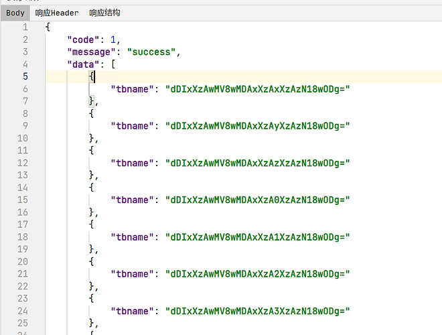The height and width of the screenshot is (335, 442).
Task: Select the 响应结构 tab
Action: click(x=105, y=13)
